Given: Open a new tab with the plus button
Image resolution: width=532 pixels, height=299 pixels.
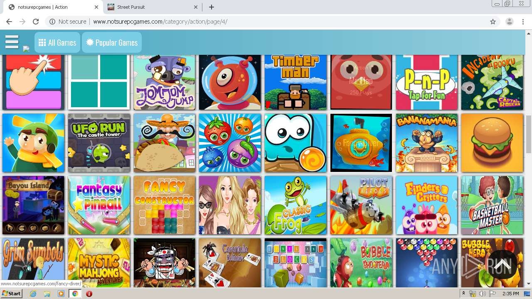Looking at the screenshot, I should pyautogui.click(x=212, y=7).
